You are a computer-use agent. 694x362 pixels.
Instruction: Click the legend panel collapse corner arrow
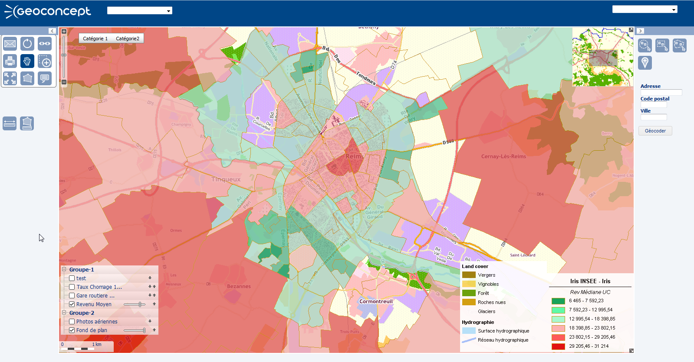click(632, 350)
